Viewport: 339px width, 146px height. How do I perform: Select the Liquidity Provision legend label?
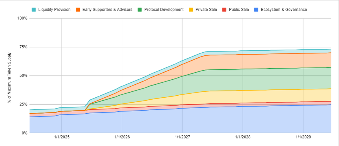pos(54,10)
